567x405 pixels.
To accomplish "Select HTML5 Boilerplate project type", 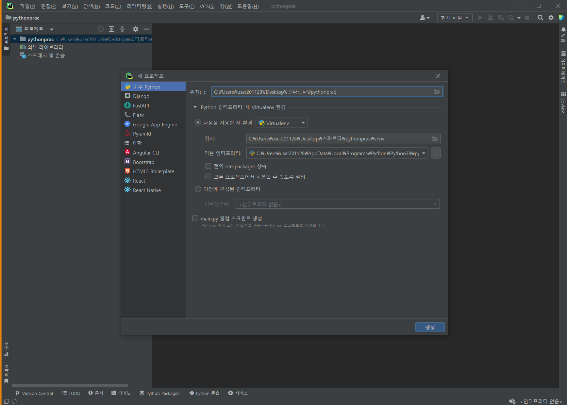I will (153, 171).
